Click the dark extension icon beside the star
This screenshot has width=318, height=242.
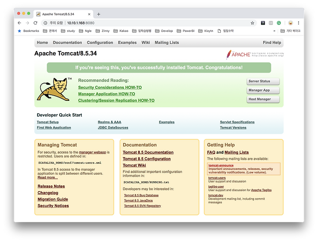[263, 23]
